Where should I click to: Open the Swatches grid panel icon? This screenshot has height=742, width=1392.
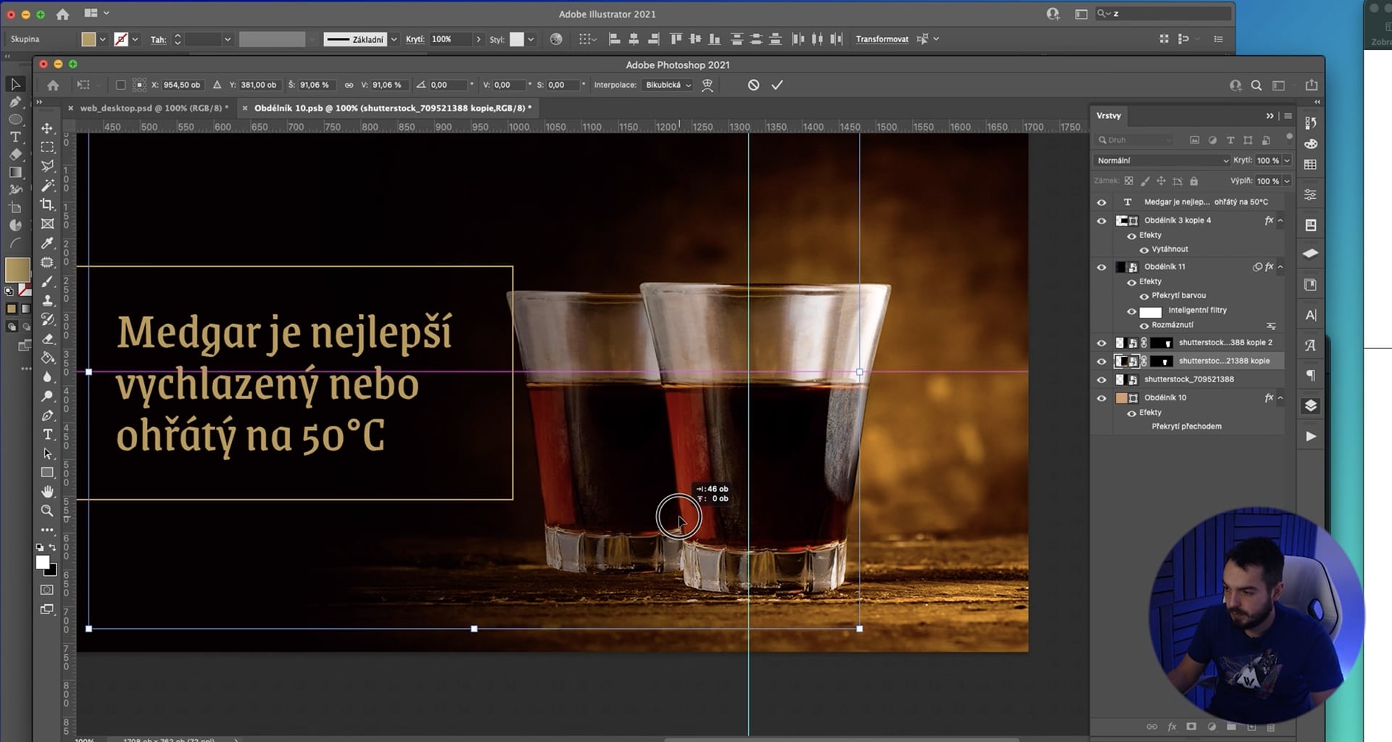click(x=1310, y=165)
